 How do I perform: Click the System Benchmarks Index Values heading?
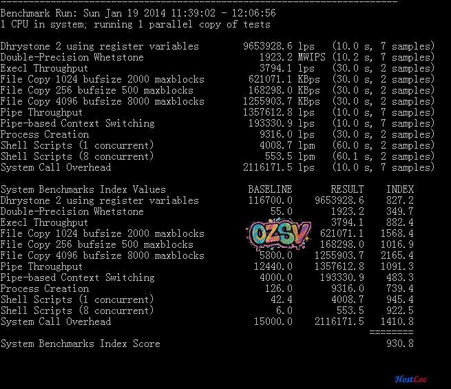[x=83, y=189]
